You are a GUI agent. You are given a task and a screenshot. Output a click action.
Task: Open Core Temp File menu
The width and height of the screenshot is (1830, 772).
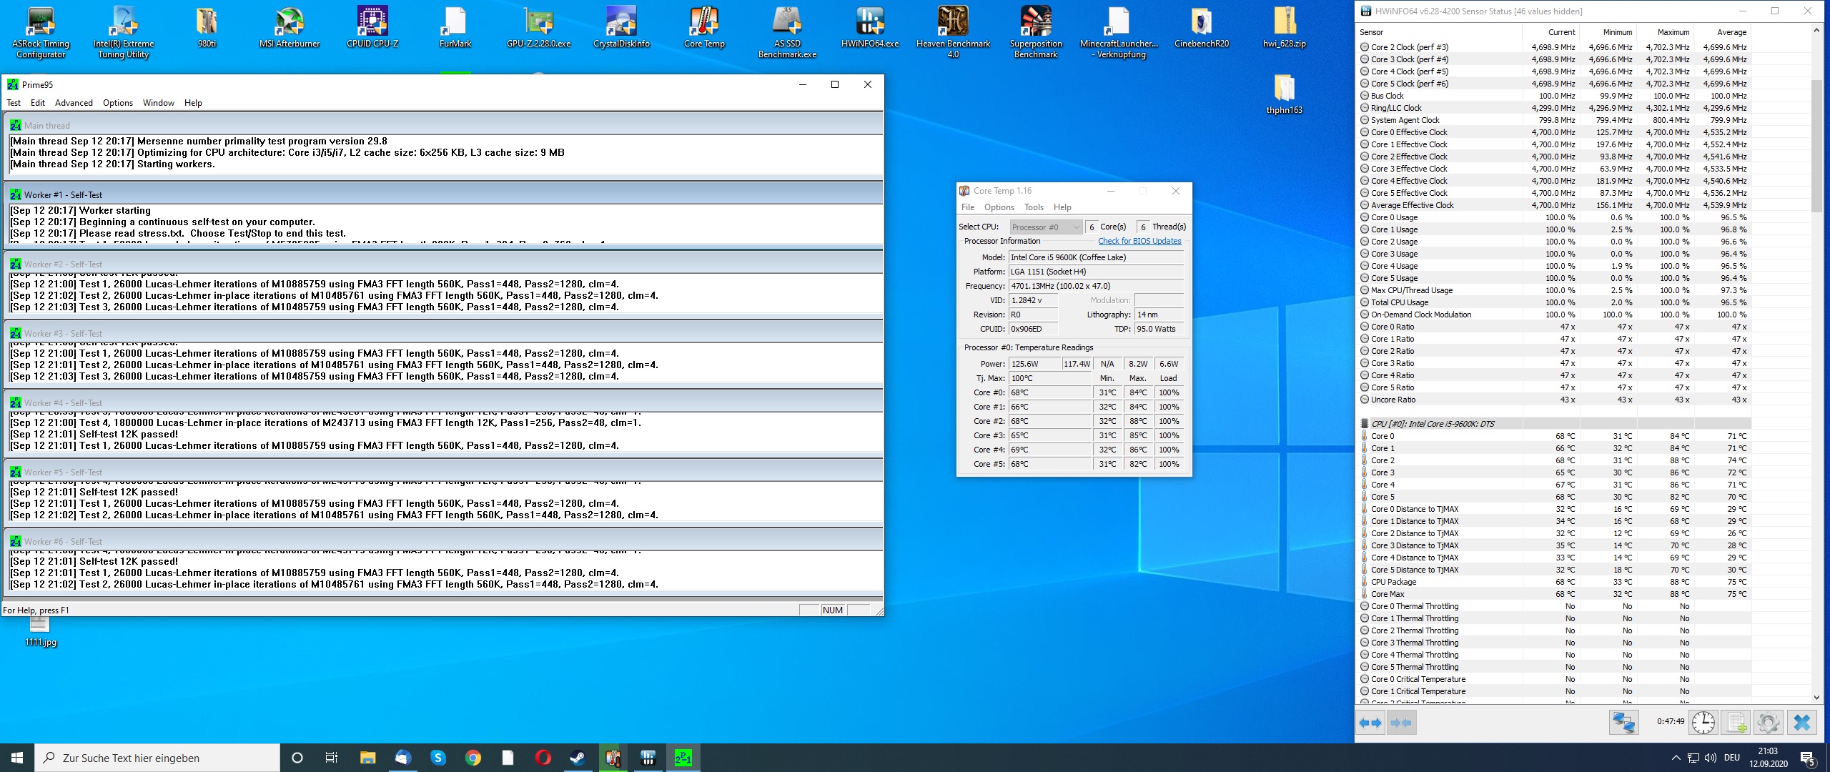click(x=968, y=207)
